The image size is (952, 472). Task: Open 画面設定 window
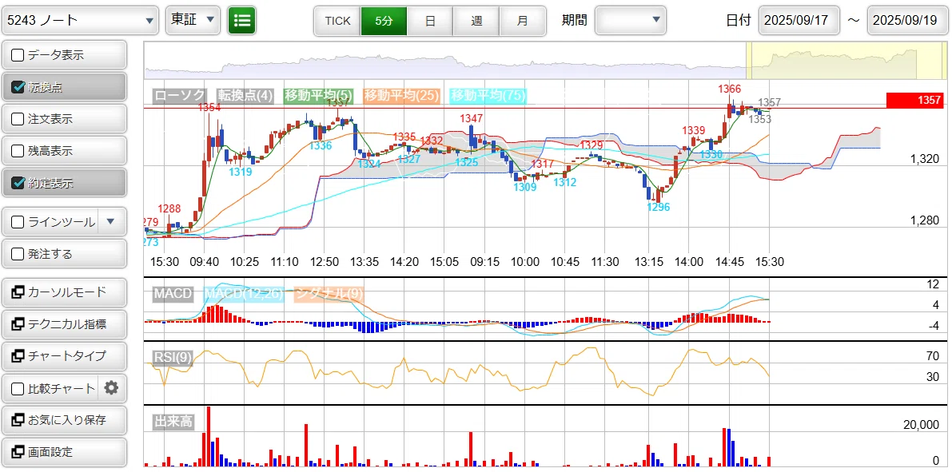click(65, 452)
